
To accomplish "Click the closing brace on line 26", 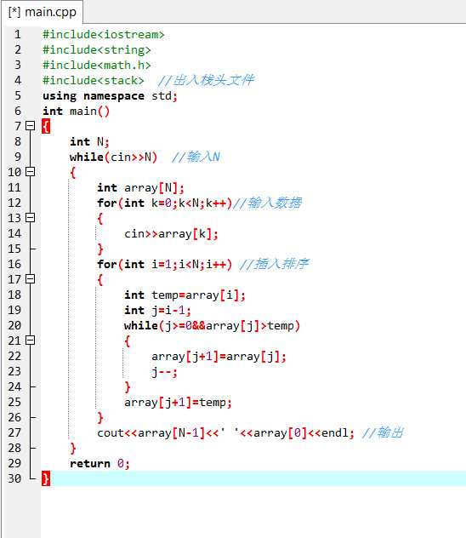I will (x=100, y=418).
